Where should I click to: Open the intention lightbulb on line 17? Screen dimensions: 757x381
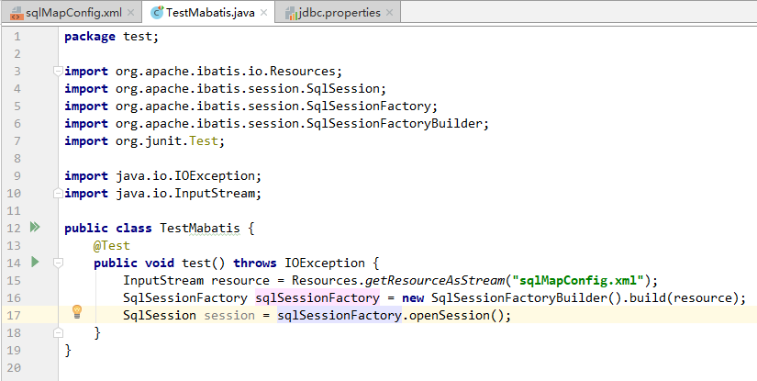(x=77, y=312)
